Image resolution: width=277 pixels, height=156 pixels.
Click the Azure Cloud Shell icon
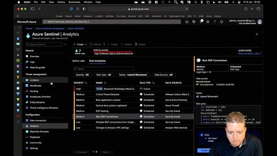(187, 22)
